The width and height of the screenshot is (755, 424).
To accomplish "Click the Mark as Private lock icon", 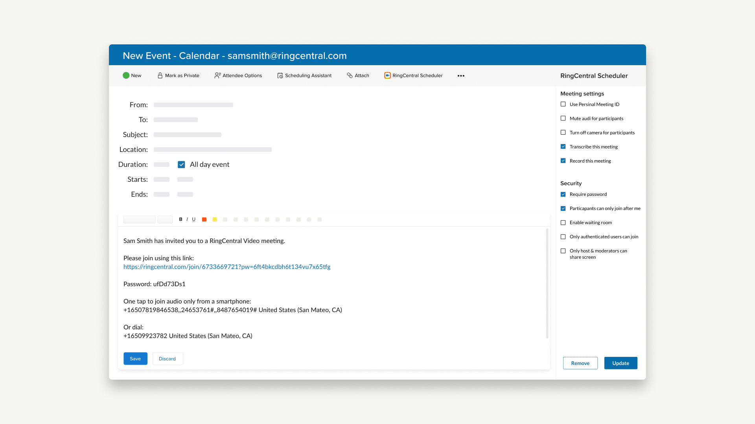I will [x=160, y=75].
